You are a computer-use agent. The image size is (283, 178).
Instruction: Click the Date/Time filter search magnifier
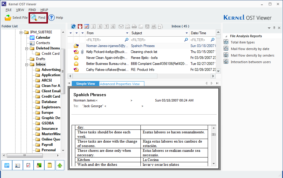click(x=212, y=40)
